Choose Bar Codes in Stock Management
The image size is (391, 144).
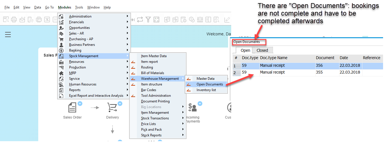point(158,90)
